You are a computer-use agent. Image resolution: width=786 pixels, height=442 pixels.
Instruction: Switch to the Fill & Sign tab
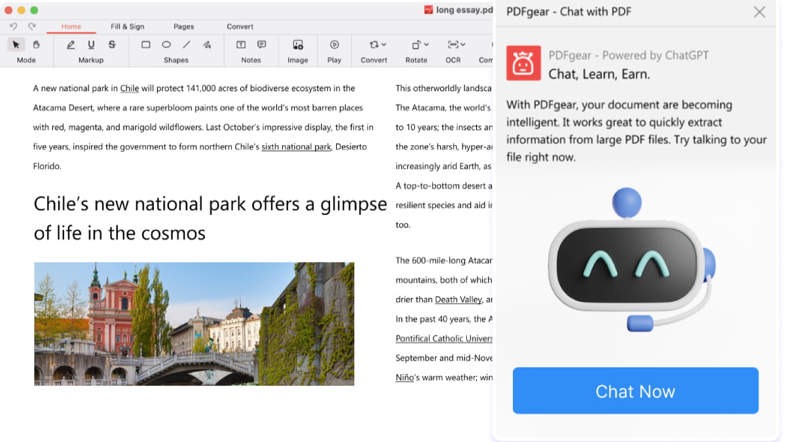(x=127, y=27)
